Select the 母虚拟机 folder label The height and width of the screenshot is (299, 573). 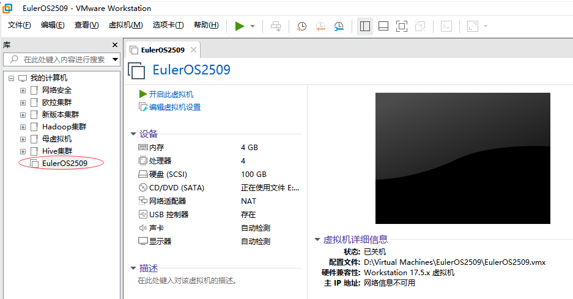(x=57, y=139)
